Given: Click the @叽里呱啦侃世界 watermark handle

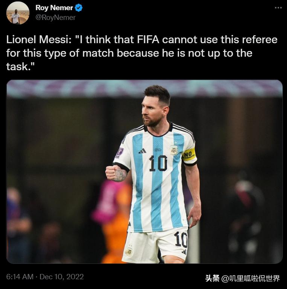Looking at the screenshot, I should [251, 278].
